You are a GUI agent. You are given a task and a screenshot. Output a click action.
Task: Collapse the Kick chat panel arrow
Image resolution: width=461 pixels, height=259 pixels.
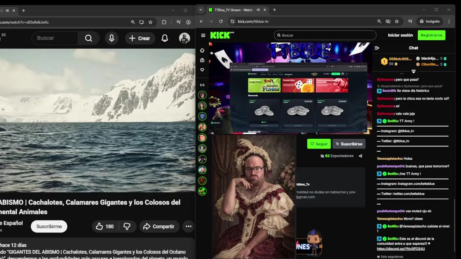pos(377,48)
